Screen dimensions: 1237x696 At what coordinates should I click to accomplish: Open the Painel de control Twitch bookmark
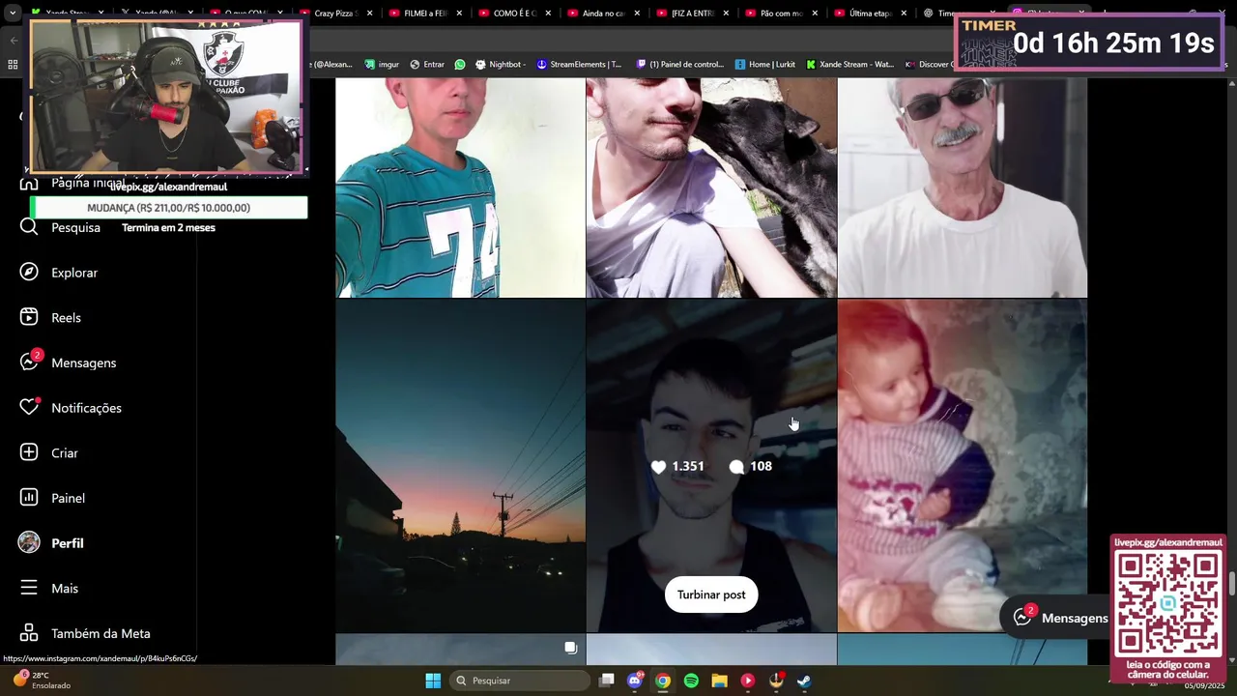[x=680, y=65]
